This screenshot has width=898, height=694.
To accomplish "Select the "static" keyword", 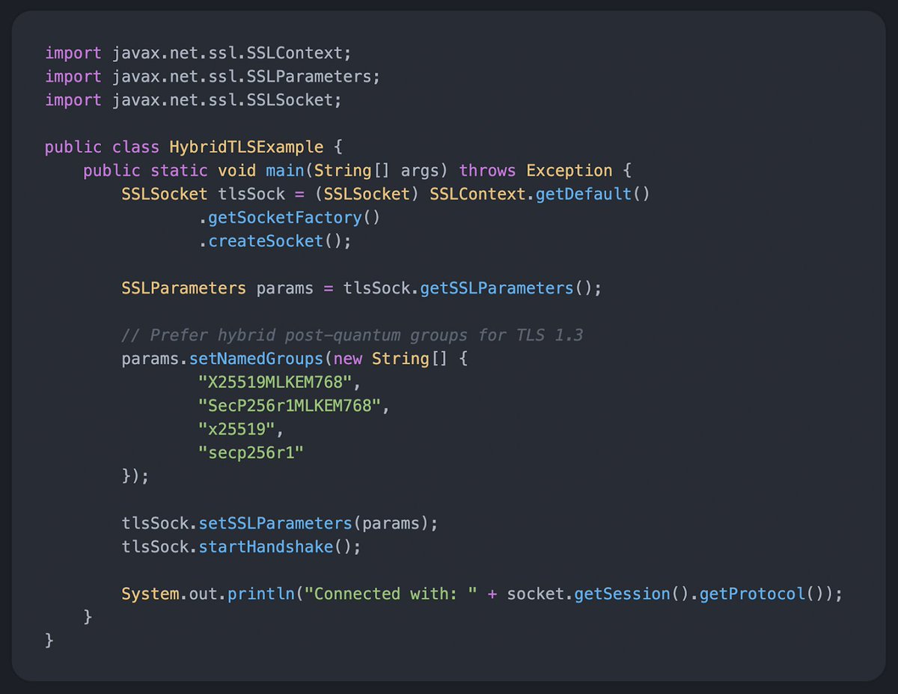I will coord(179,171).
